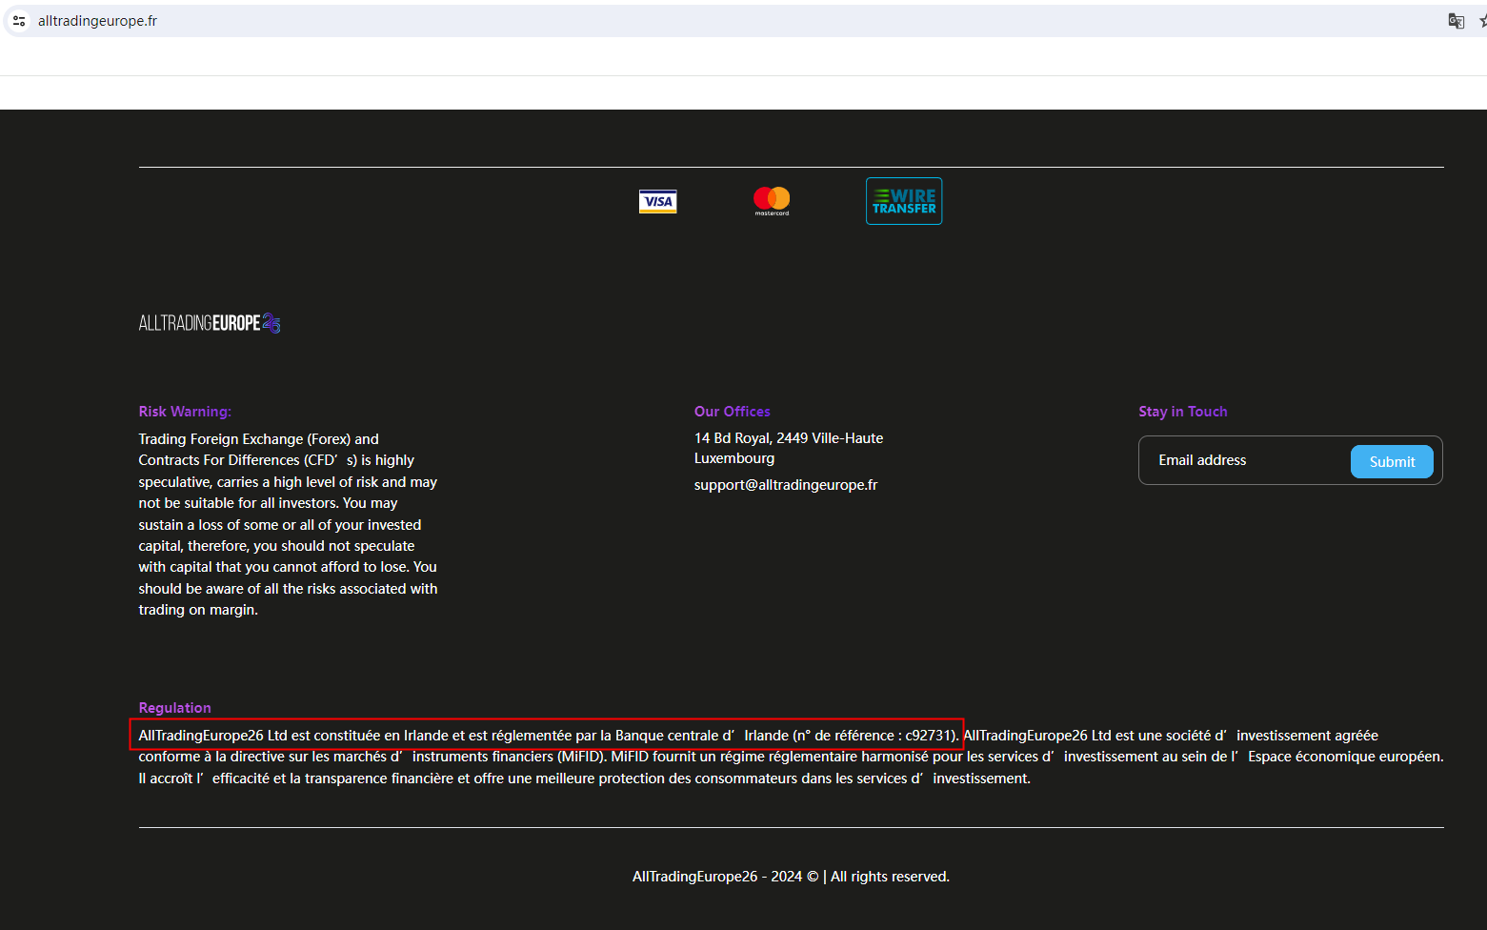The height and width of the screenshot is (930, 1487).
Task: Click the Luxembourg office text
Action: [x=734, y=458]
